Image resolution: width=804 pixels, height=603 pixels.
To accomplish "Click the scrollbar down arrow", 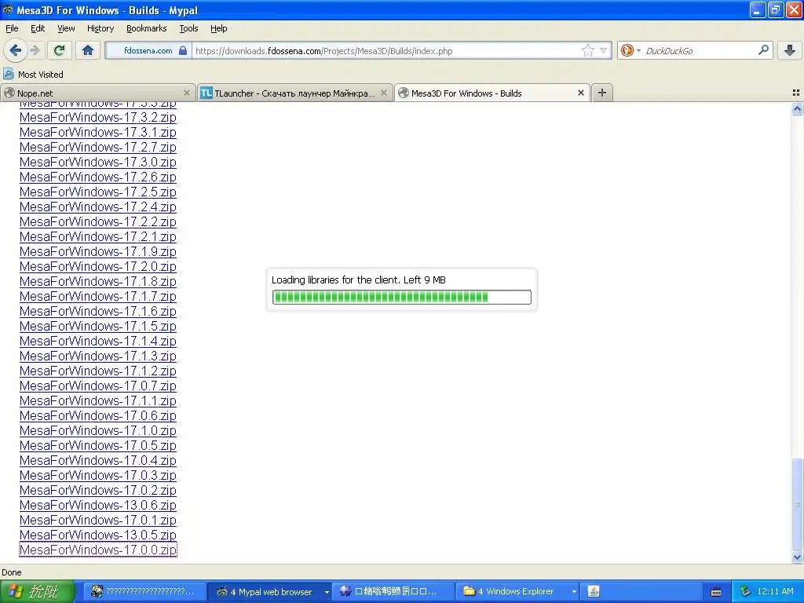I will coord(797,557).
